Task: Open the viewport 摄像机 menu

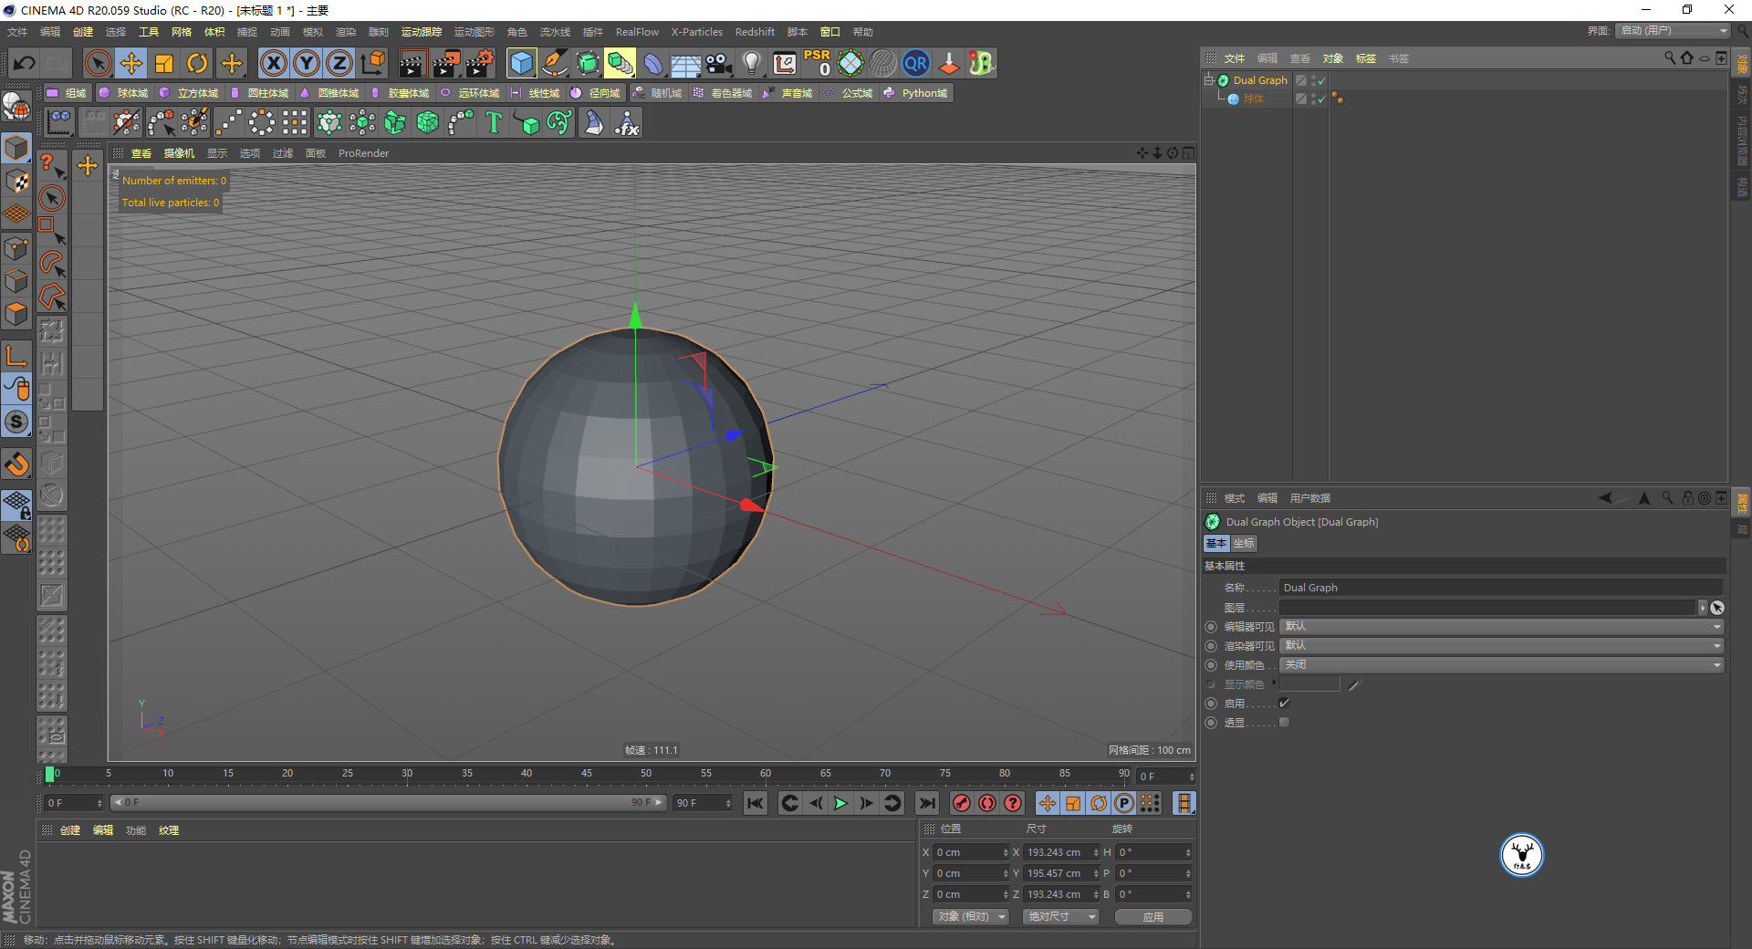Action: (179, 153)
